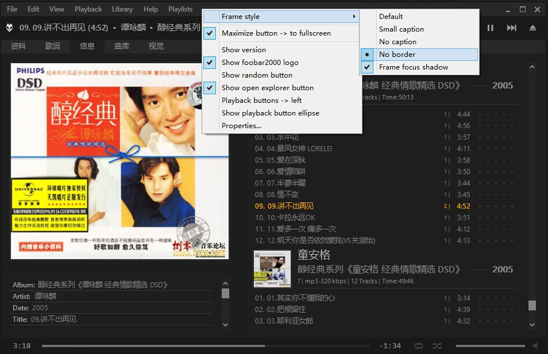Enable Show random button option
Screen dimensions: 548x354
coord(281,75)
